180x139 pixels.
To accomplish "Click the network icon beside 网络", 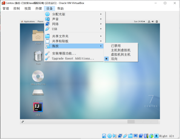I will (x=48, y=24).
